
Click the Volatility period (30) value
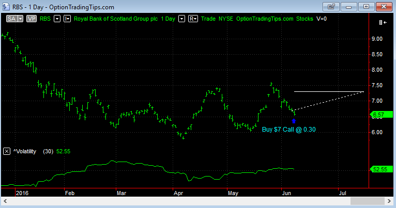click(x=48, y=151)
